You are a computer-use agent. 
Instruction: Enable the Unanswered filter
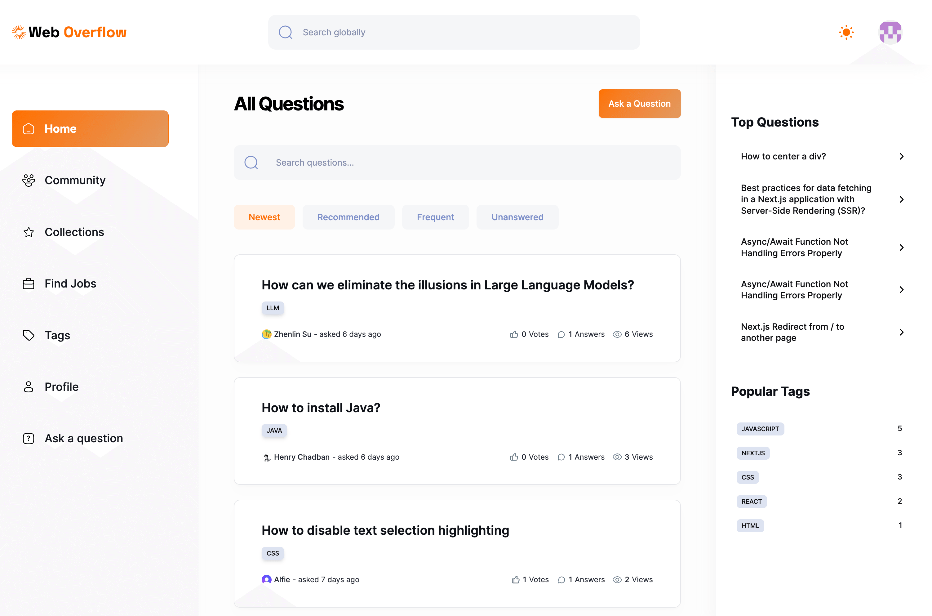517,217
